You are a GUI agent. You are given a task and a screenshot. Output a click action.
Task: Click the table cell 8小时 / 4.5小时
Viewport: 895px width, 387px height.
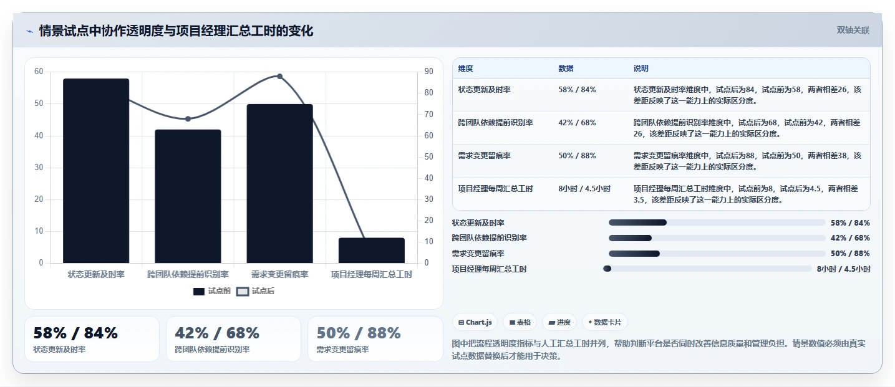[584, 188]
